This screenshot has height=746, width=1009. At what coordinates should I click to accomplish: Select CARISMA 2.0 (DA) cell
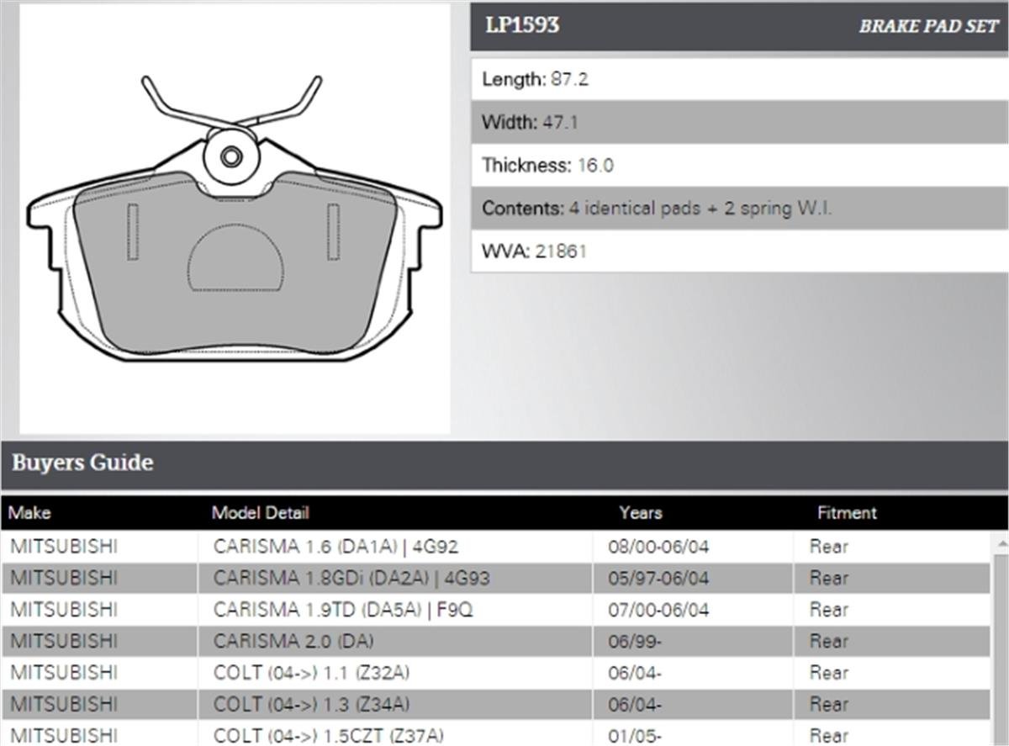pos(395,641)
